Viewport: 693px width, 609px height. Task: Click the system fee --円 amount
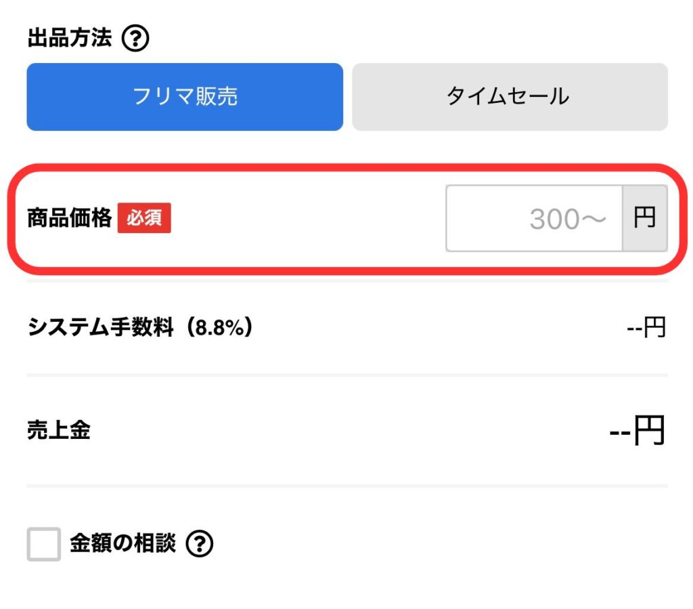point(646,328)
